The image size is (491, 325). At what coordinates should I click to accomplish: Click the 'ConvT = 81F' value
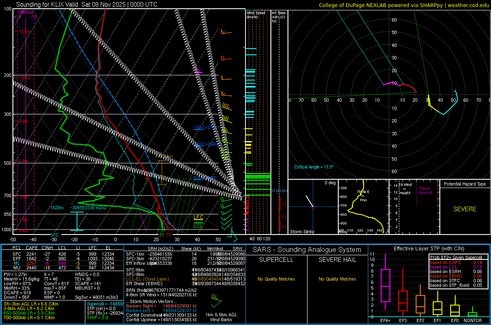click(x=56, y=283)
